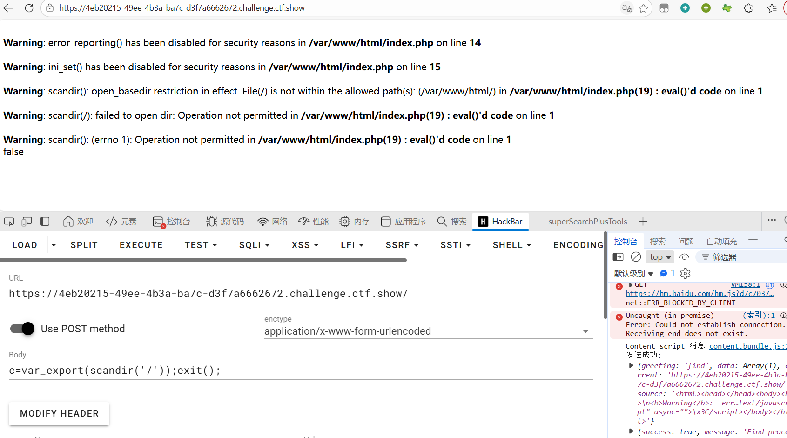The width and height of the screenshot is (787, 438).
Task: Expand the TEST menu
Action: click(x=201, y=245)
